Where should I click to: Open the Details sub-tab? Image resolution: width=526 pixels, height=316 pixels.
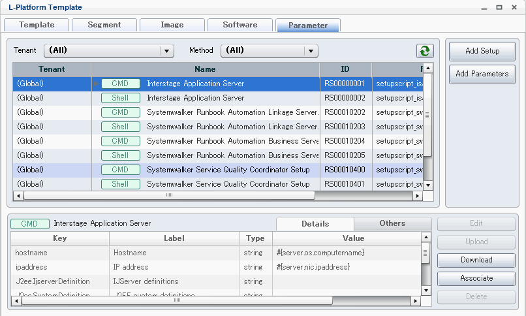[x=315, y=224]
